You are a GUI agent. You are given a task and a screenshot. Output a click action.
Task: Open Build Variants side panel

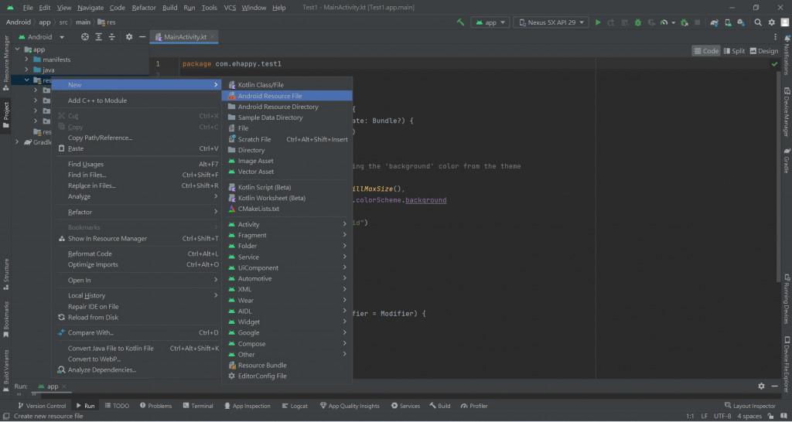click(6, 370)
